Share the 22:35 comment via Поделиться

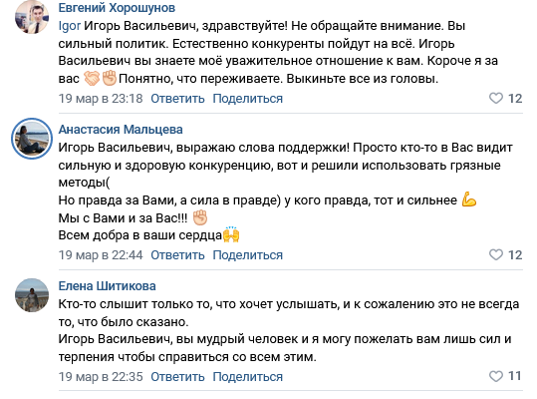point(248,377)
